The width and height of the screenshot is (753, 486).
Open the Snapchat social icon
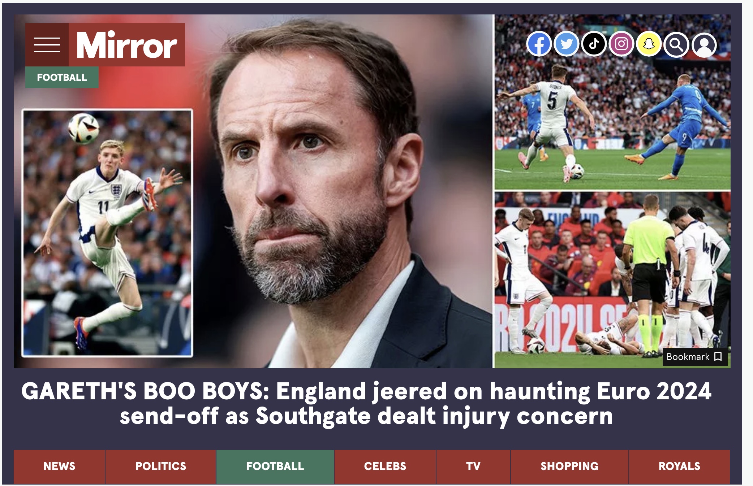tap(649, 44)
